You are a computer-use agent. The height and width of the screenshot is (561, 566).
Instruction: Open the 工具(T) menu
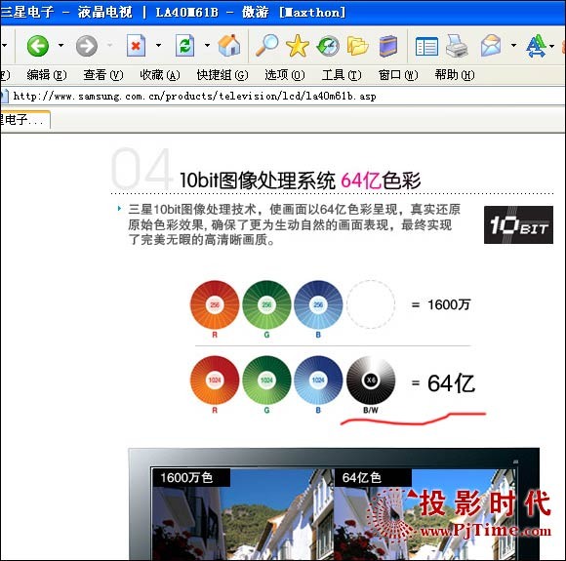coord(342,75)
